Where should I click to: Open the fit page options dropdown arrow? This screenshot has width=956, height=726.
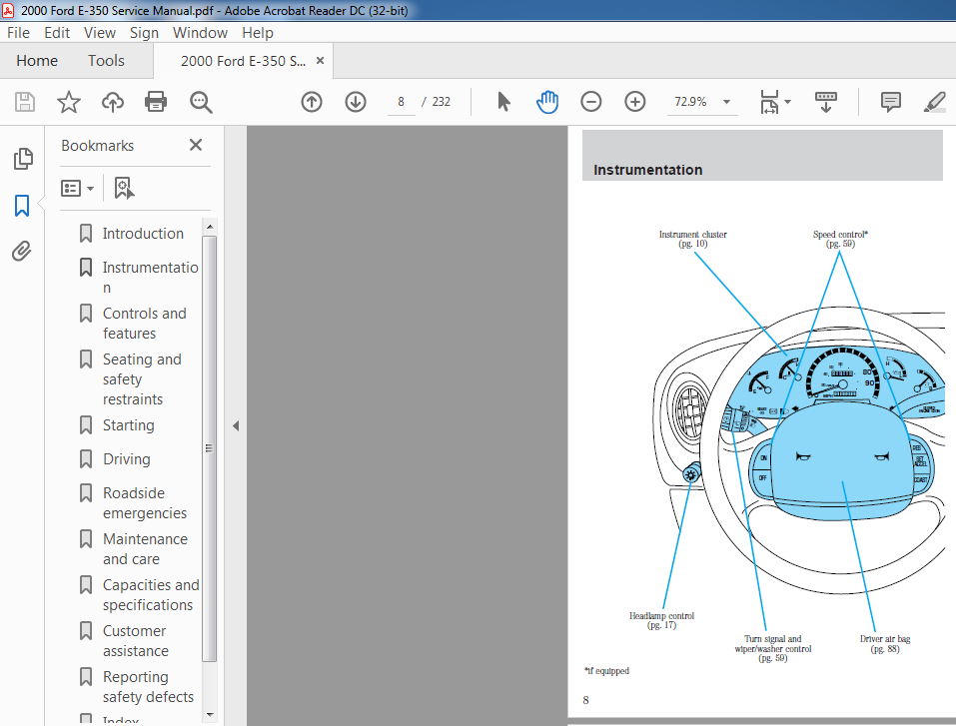(788, 102)
